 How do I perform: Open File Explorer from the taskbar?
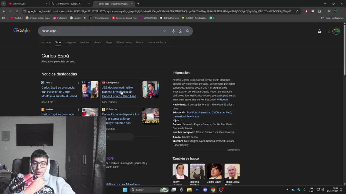click(189, 190)
